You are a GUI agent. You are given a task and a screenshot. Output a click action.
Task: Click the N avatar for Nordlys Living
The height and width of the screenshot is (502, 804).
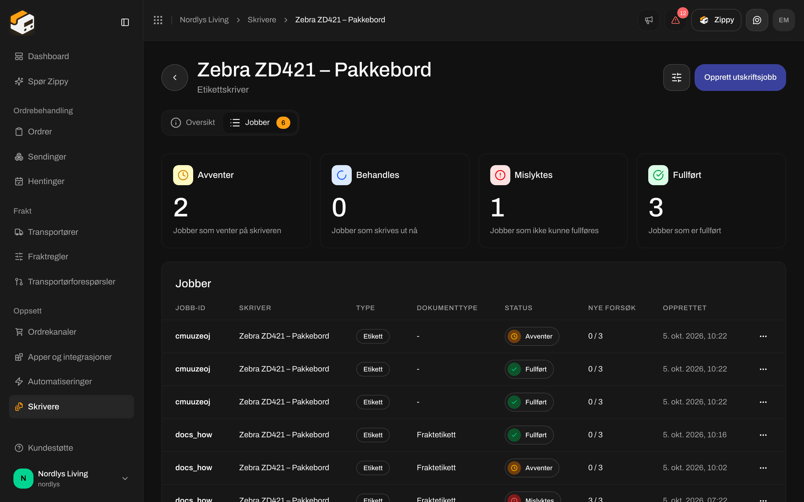pyautogui.click(x=23, y=478)
